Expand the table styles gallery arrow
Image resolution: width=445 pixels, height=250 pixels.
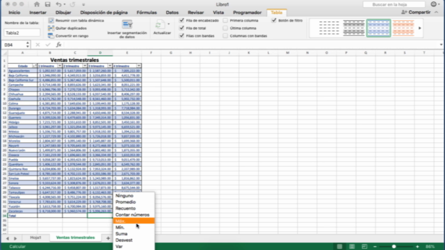tap(420, 28)
